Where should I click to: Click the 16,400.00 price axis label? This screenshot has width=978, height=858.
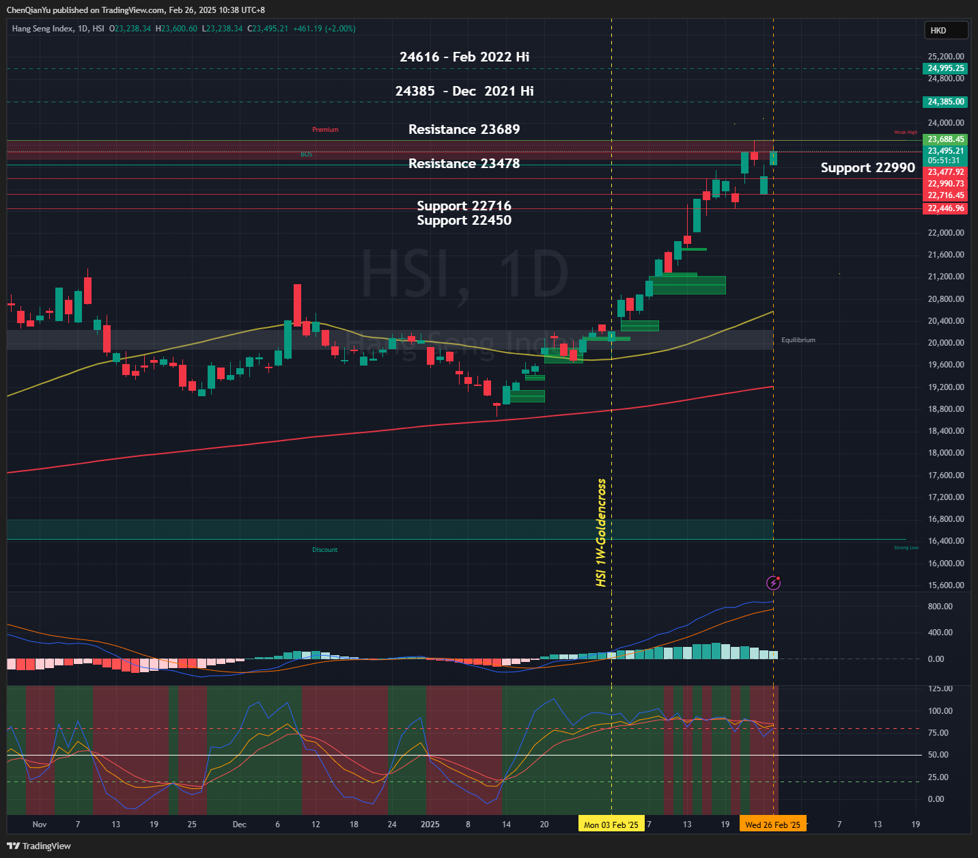pyautogui.click(x=946, y=541)
